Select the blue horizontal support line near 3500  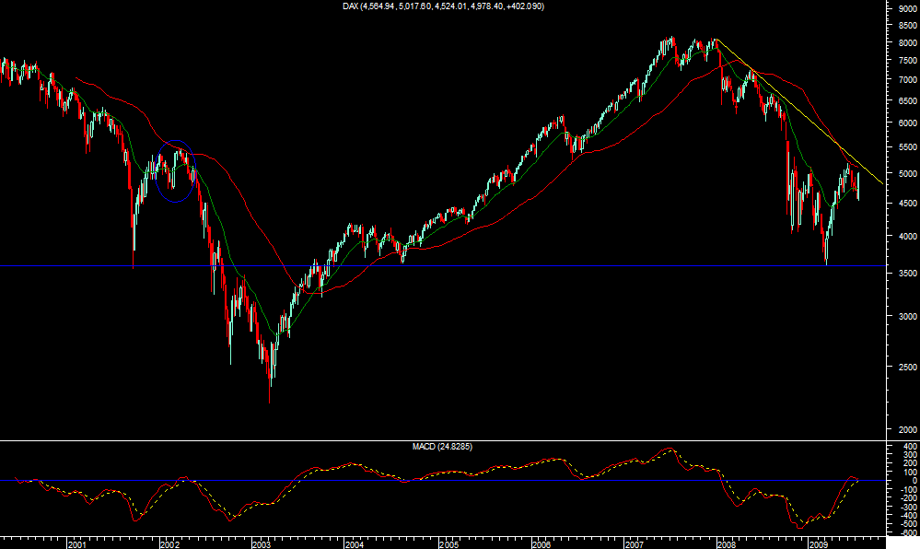[x=442, y=266]
